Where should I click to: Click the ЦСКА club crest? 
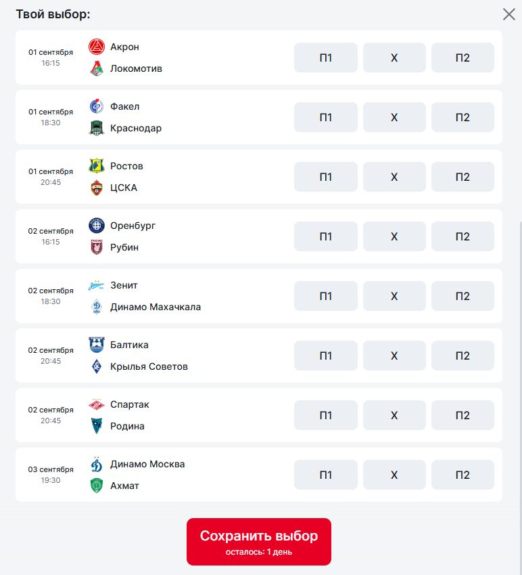pos(97,188)
